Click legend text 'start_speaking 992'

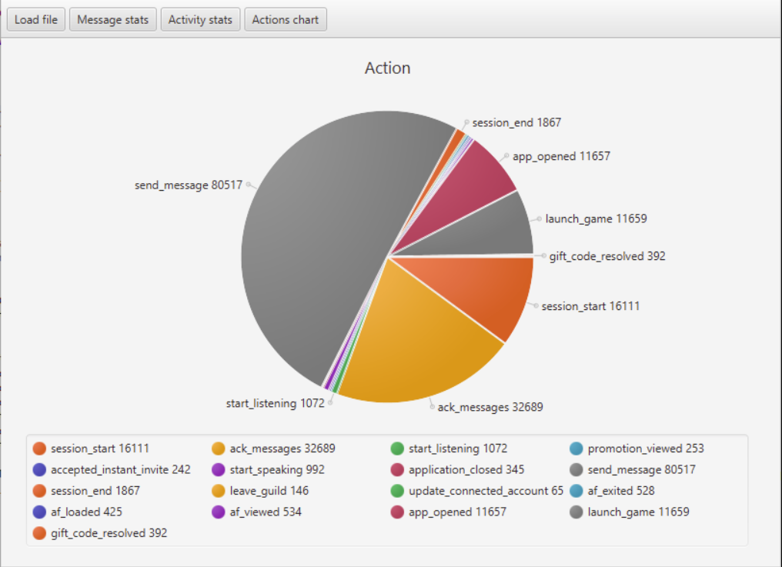277,470
